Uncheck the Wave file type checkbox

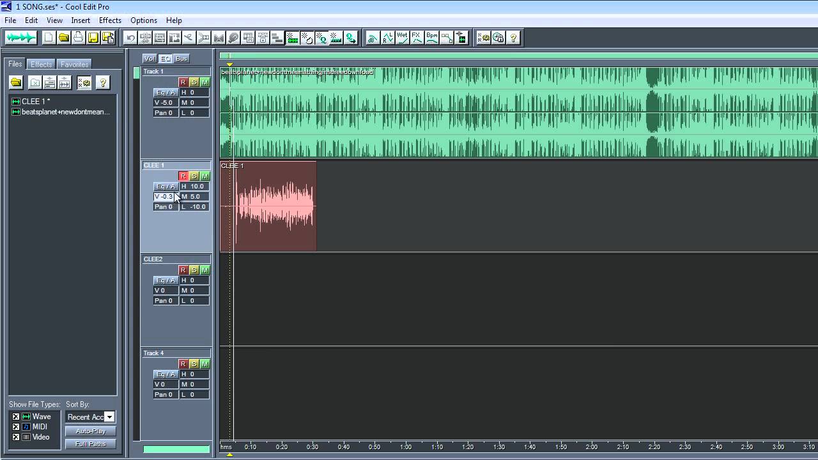(16, 417)
